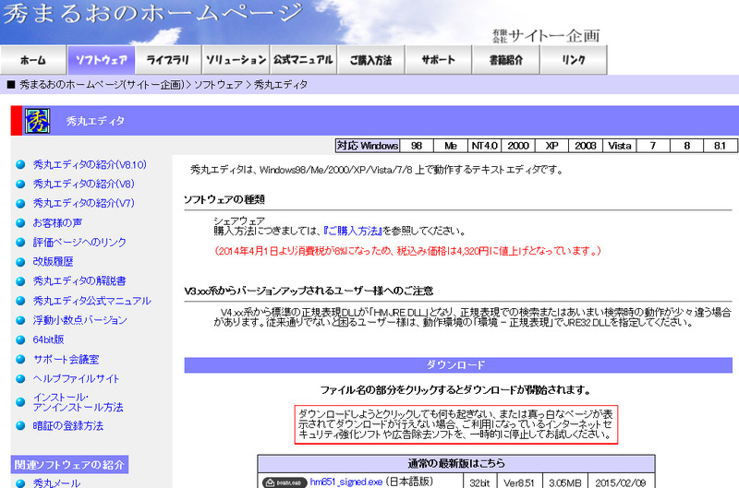The height and width of the screenshot is (488, 739).
Task: Open 秀丸エディタの紹介(V8.10) sidebar link
Action: [90, 164]
